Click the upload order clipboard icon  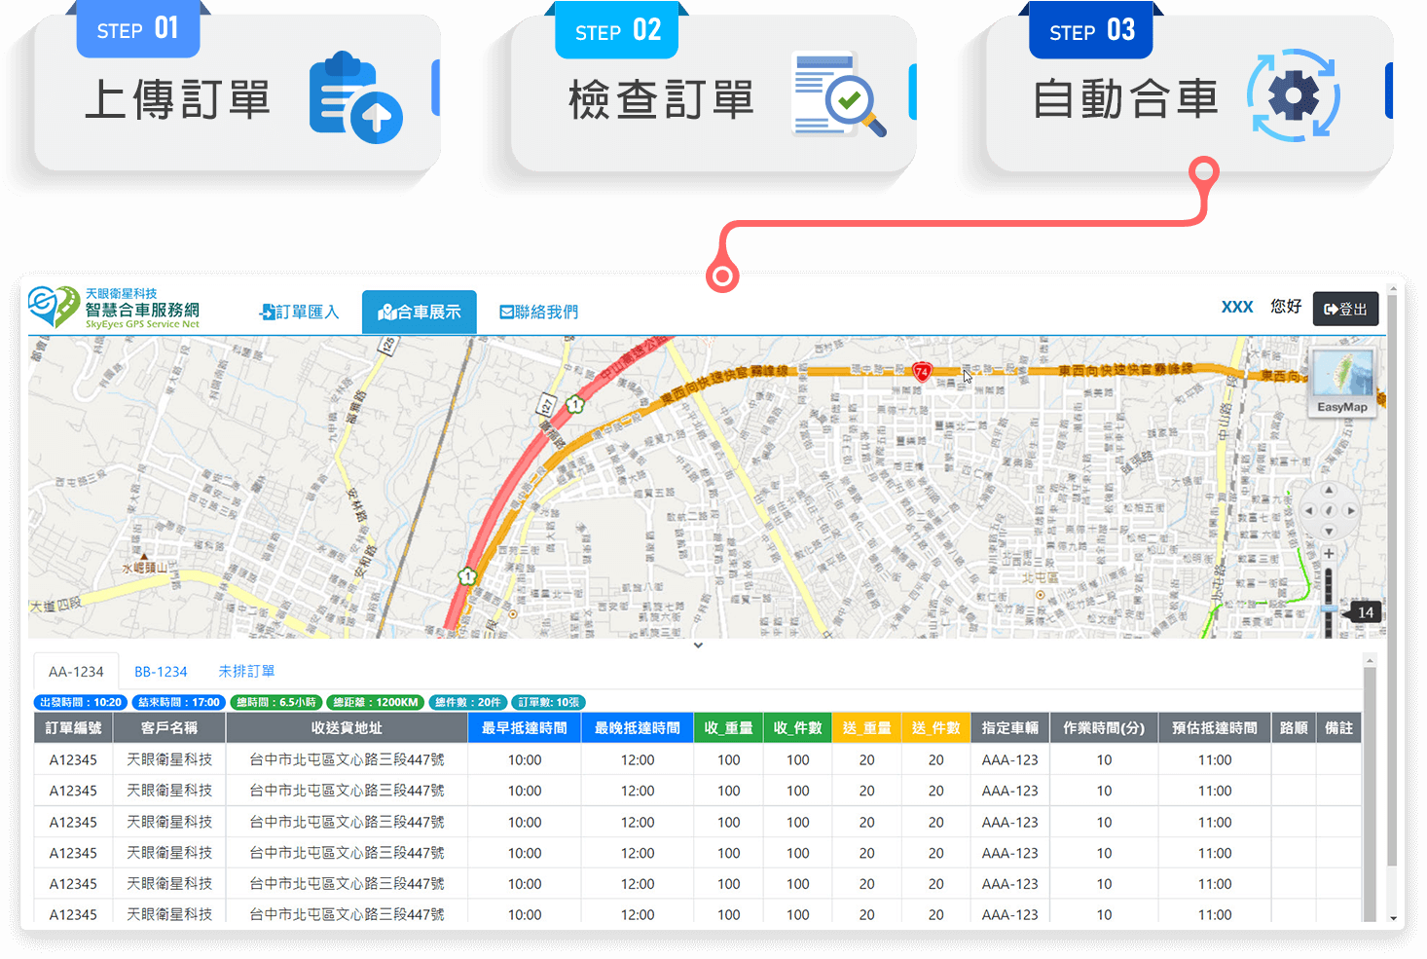point(354,97)
